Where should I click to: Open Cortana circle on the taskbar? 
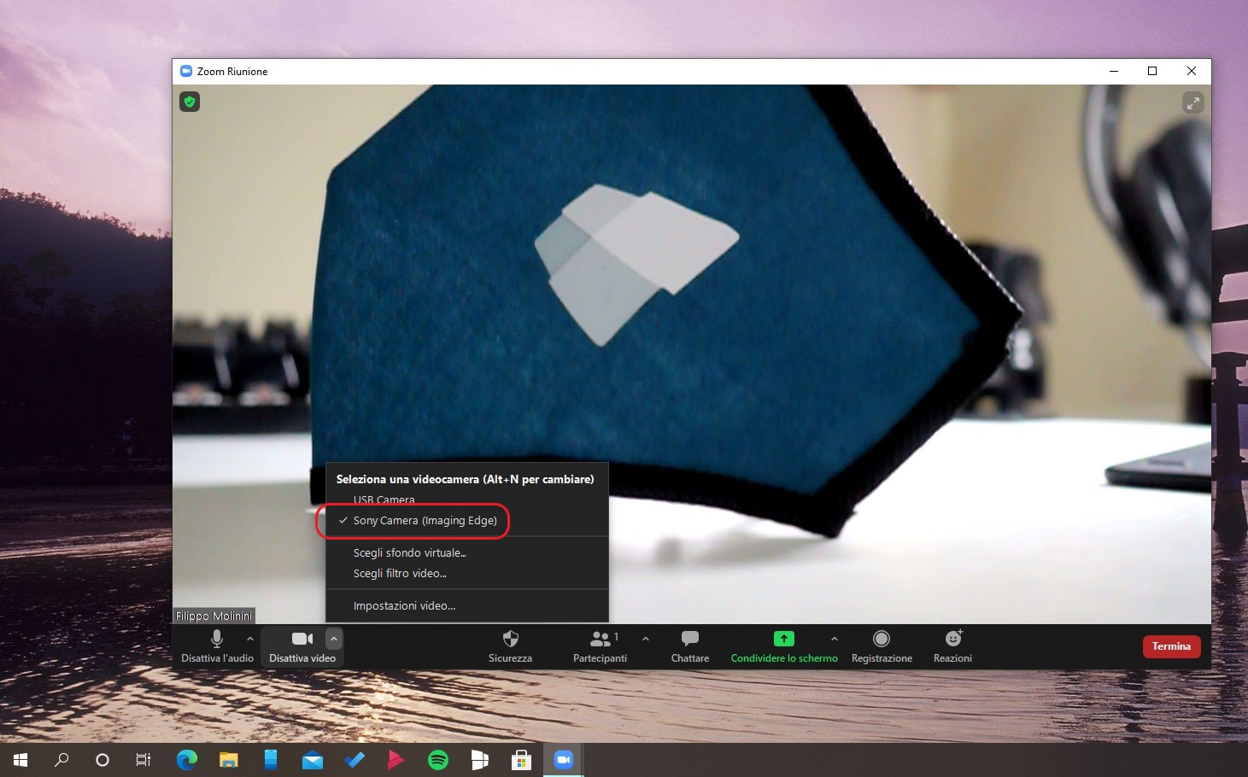coord(103,759)
